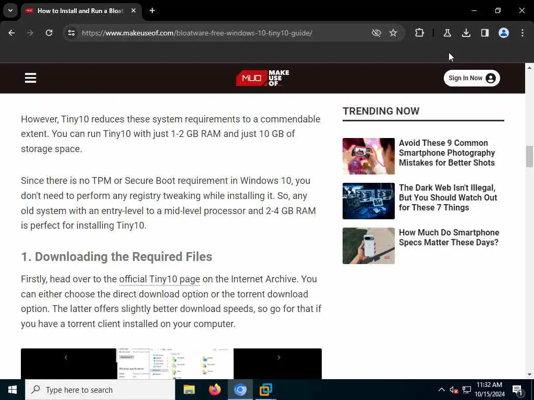
Task: Show hidden system tray icons
Action: coord(441,390)
